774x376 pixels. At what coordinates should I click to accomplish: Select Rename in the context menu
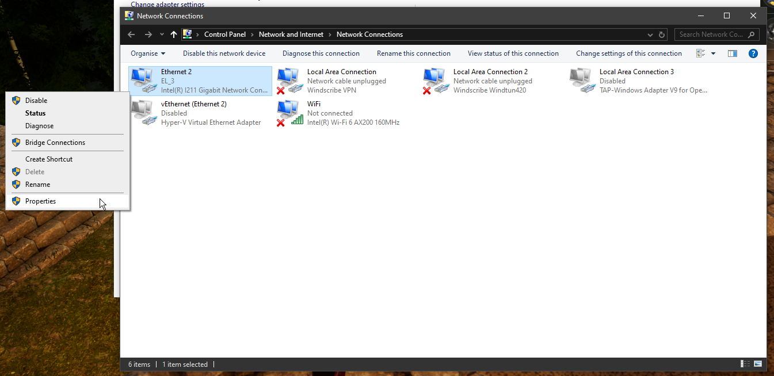(x=67, y=185)
